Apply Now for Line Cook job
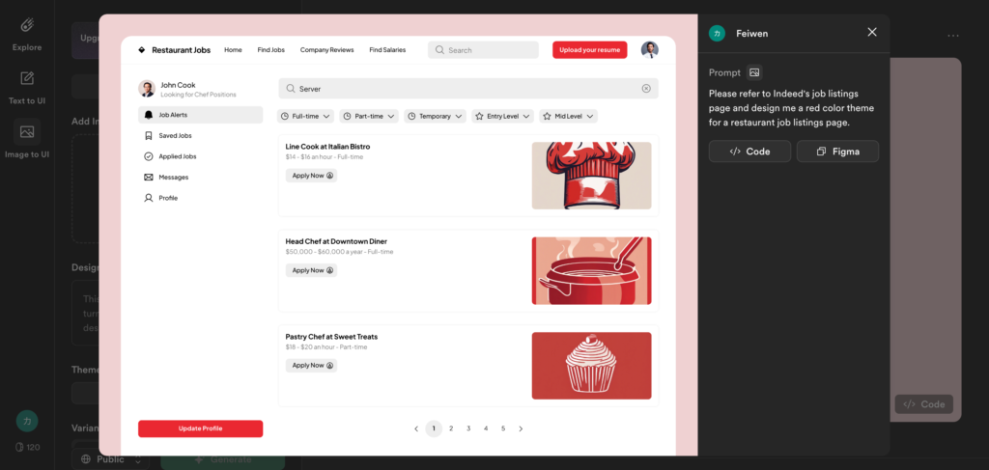 tap(312, 176)
